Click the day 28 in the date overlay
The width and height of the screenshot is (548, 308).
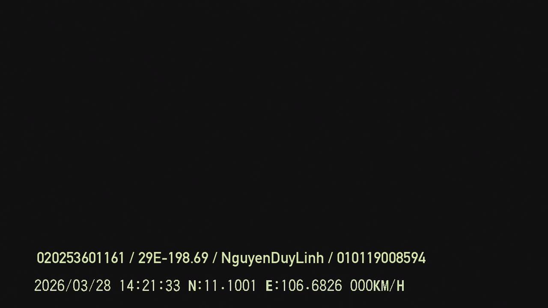click(103, 286)
